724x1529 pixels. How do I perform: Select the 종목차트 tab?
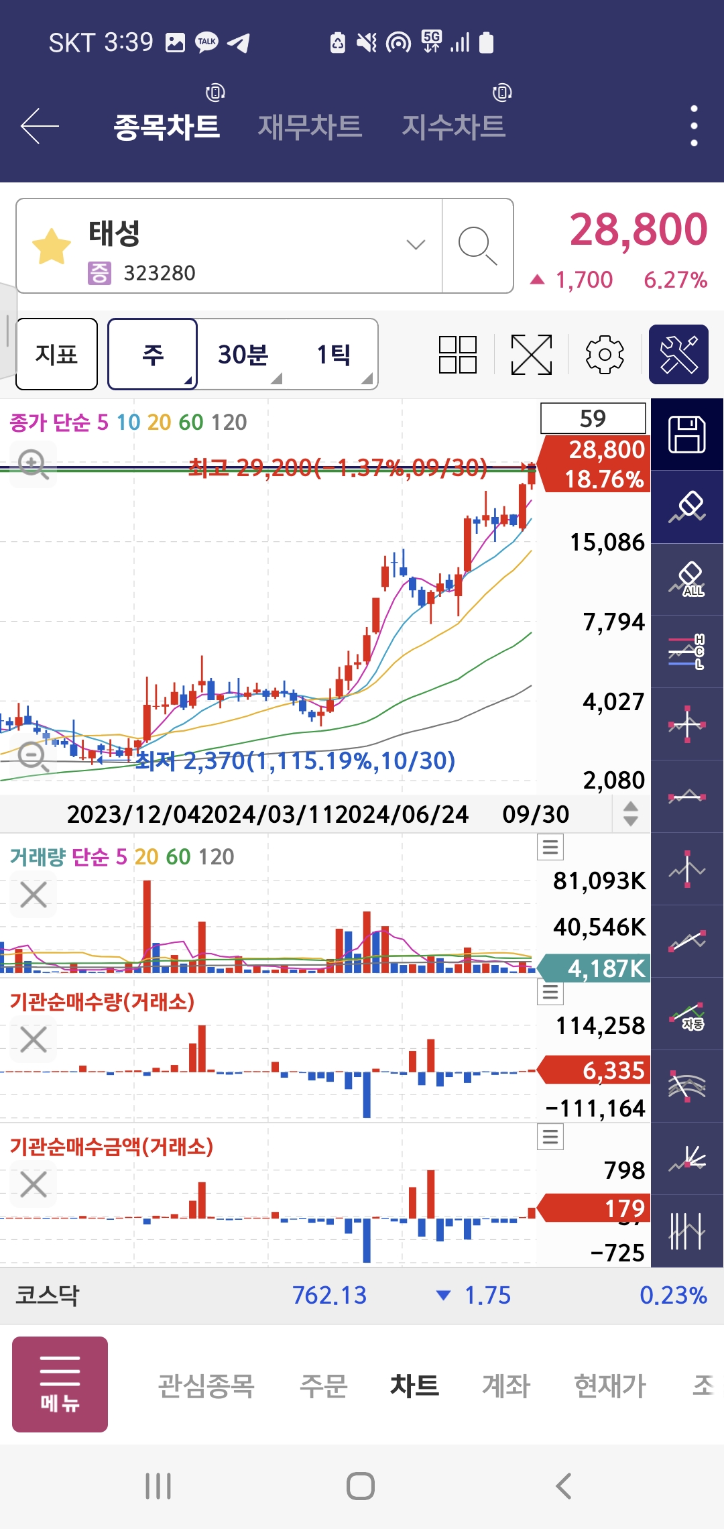pos(166,126)
